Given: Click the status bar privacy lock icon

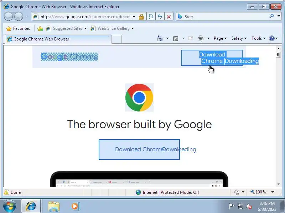Looking at the screenshot, I should click(236, 192).
